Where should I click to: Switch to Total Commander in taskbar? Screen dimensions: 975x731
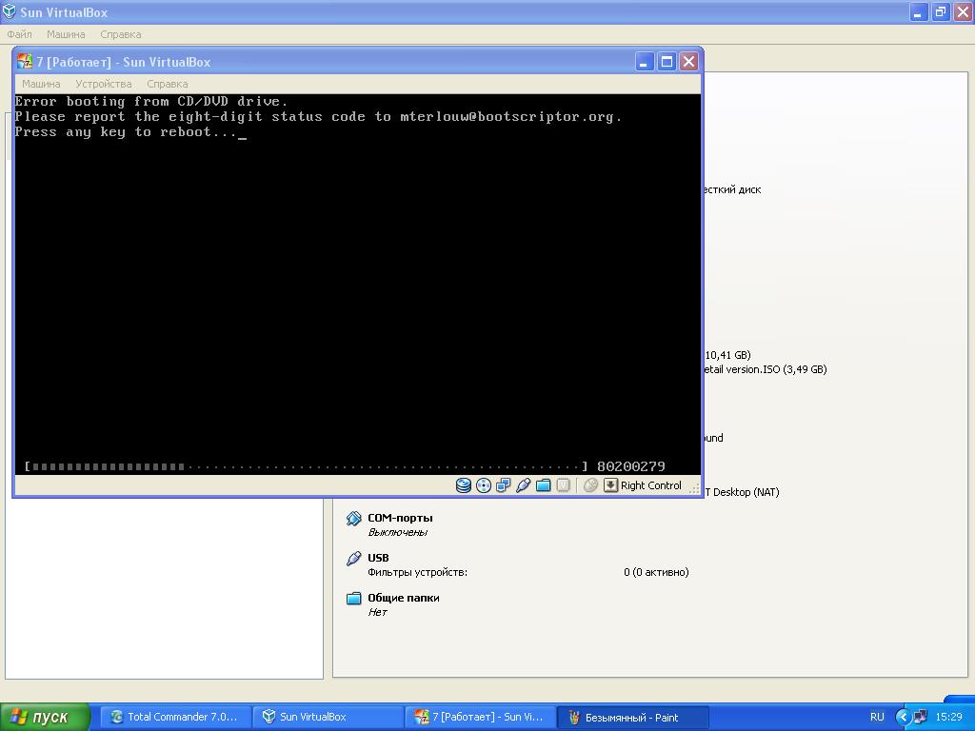tap(175, 717)
